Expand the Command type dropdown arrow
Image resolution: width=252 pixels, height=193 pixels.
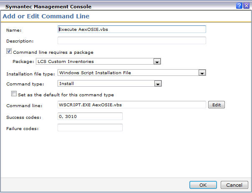point(158,84)
